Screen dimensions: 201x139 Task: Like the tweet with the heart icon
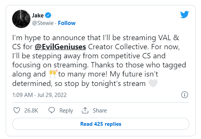pos(17,110)
